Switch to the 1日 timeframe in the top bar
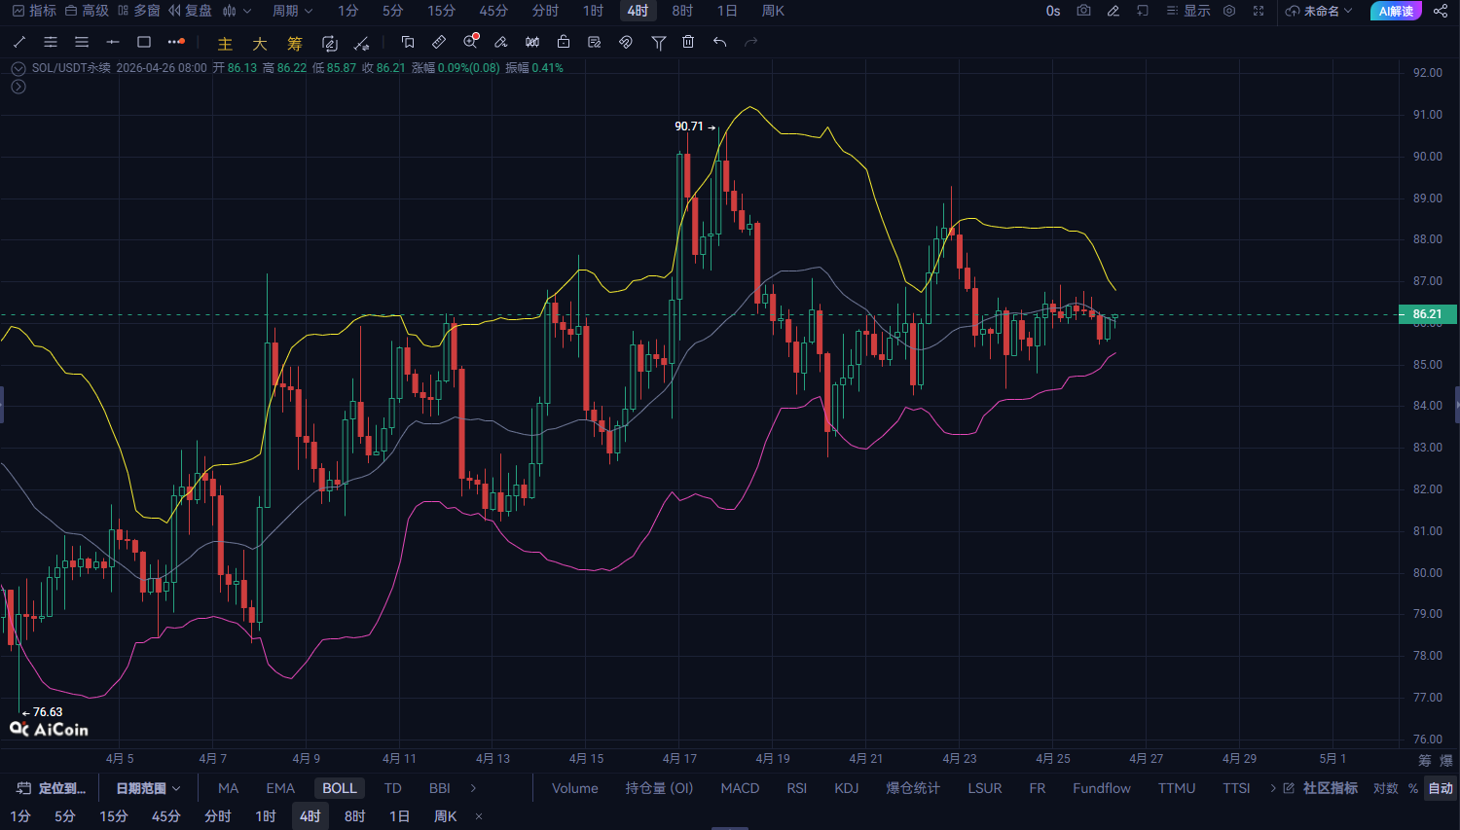The image size is (1460, 830). click(727, 11)
